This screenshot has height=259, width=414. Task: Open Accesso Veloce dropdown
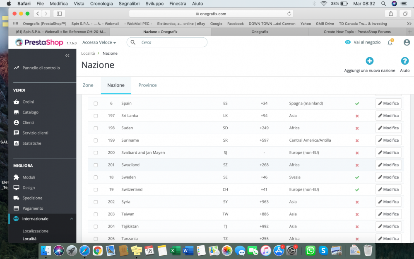[x=99, y=42]
